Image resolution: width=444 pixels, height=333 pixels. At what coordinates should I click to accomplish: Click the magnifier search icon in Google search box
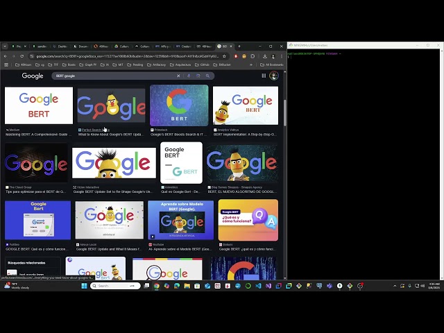pyautogui.click(x=208, y=76)
